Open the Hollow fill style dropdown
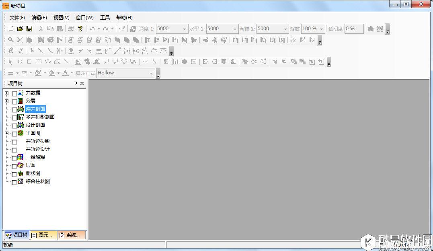The height and width of the screenshot is (251, 433). 152,73
